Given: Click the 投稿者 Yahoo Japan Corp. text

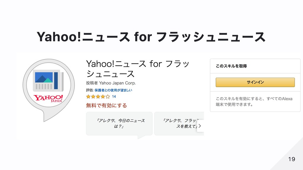Looking at the screenshot, I should [x=111, y=83].
